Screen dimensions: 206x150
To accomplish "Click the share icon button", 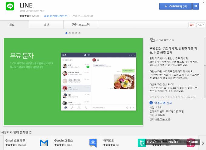I will click(195, 6).
